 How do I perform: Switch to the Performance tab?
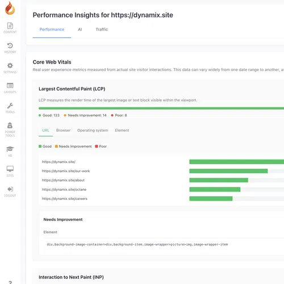tap(52, 30)
